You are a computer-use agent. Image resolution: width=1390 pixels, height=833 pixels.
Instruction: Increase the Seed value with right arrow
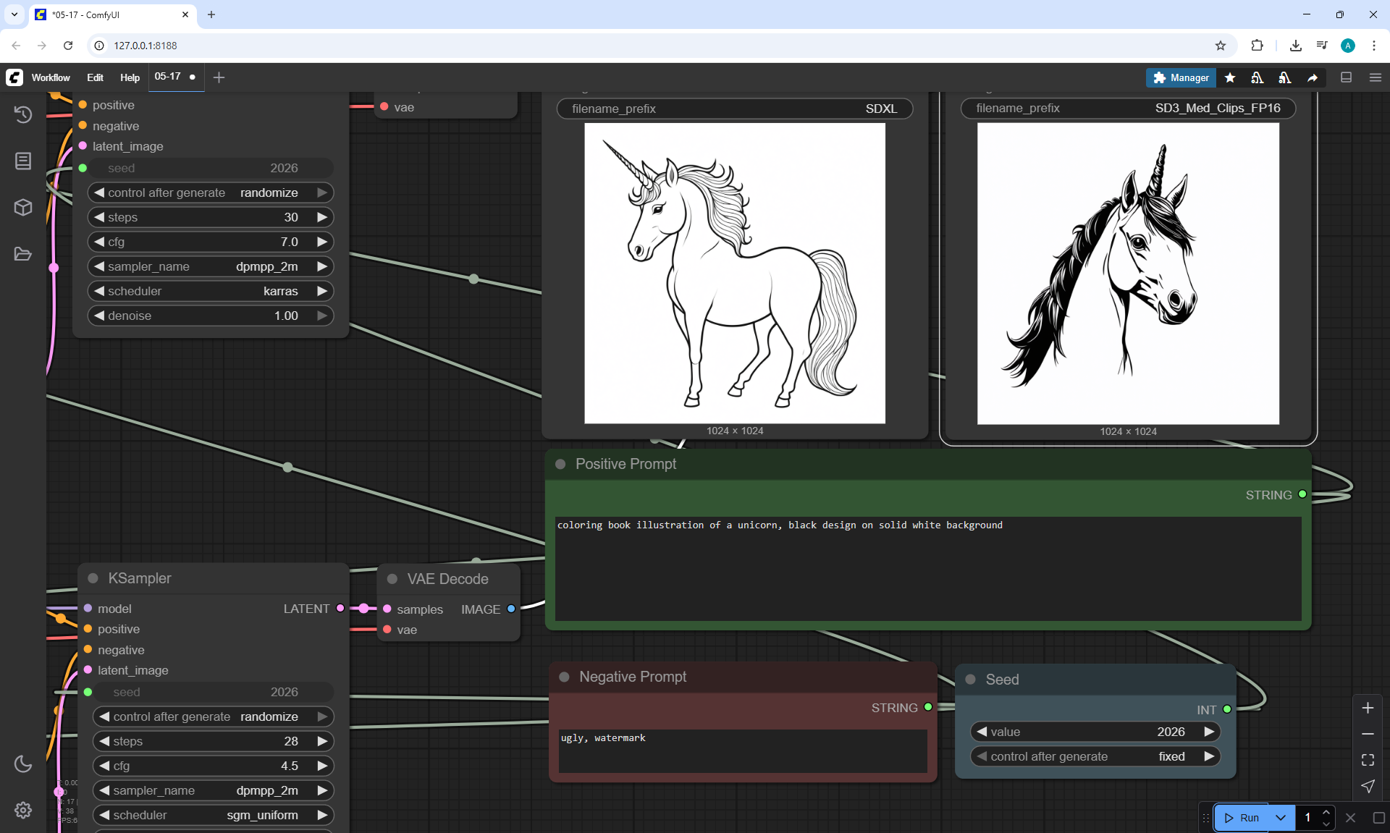point(1209,732)
